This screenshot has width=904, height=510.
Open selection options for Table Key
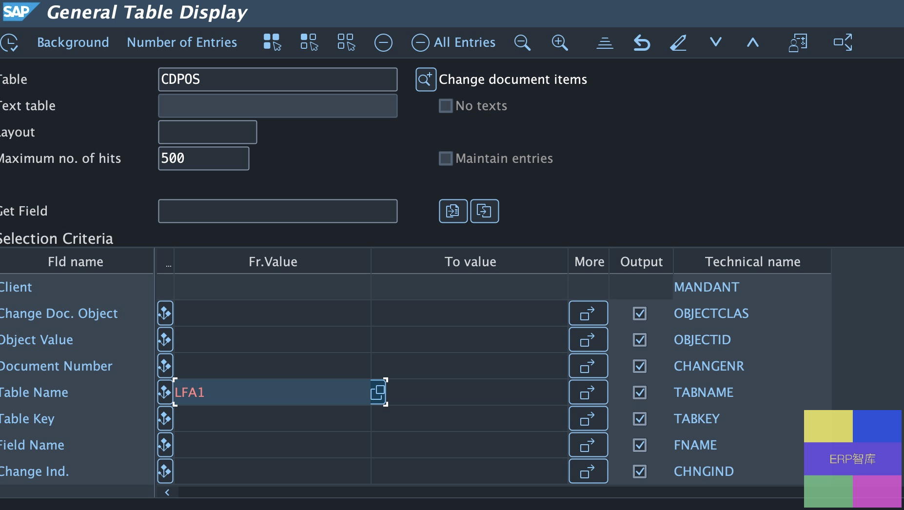coord(165,418)
